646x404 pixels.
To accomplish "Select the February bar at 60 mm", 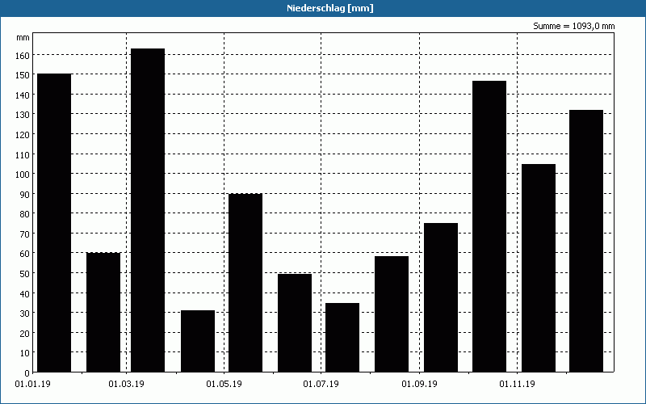I will point(103,313).
